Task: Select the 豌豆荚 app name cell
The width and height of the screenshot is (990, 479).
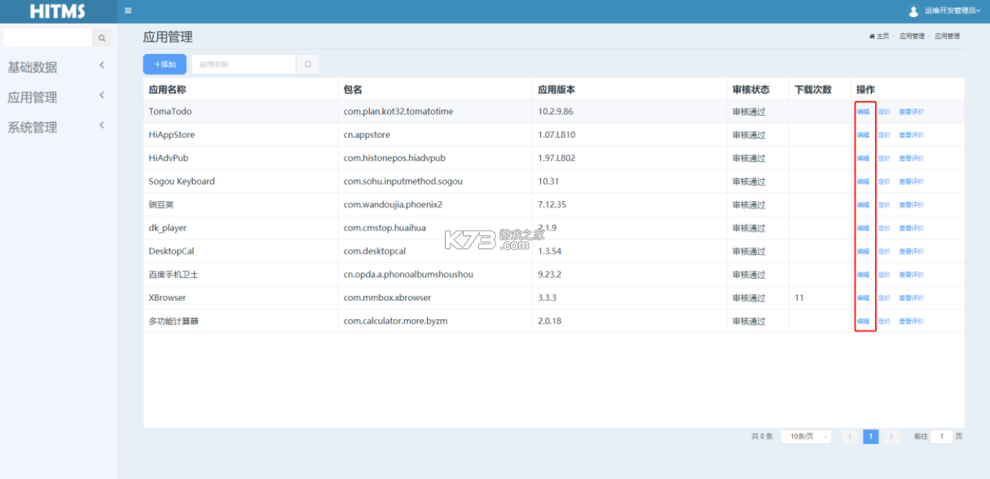Action: [161, 204]
